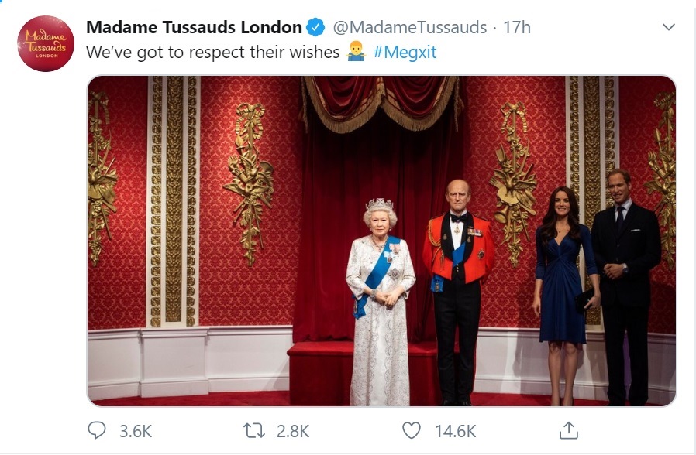The height and width of the screenshot is (455, 696).
Task: Click the tweet text about respecting wishes
Action: [x=212, y=53]
